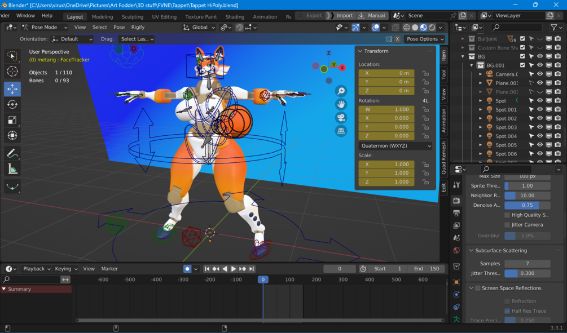Select the Scale tool
The image size is (567, 333).
coord(12,120)
